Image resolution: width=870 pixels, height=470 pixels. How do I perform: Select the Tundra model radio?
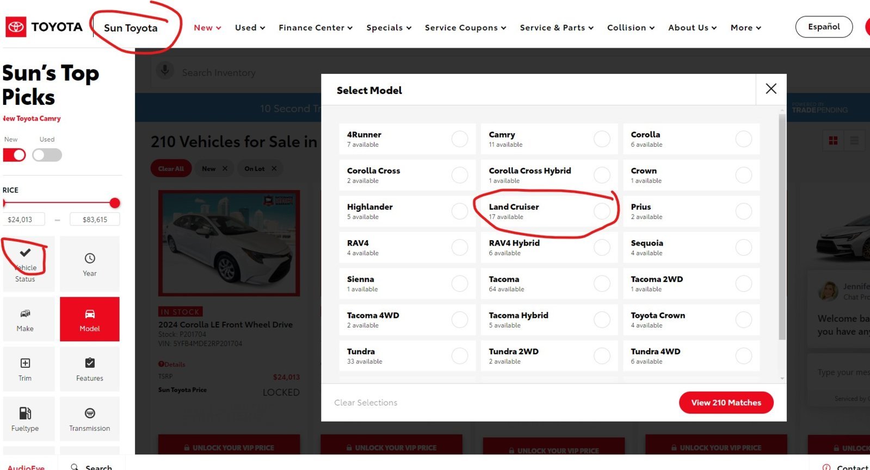point(460,356)
